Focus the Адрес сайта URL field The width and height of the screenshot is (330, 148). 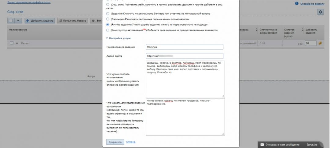pos(184,56)
